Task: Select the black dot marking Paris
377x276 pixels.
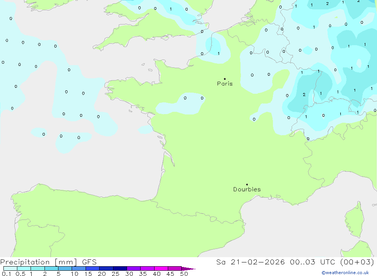Action: (225, 79)
